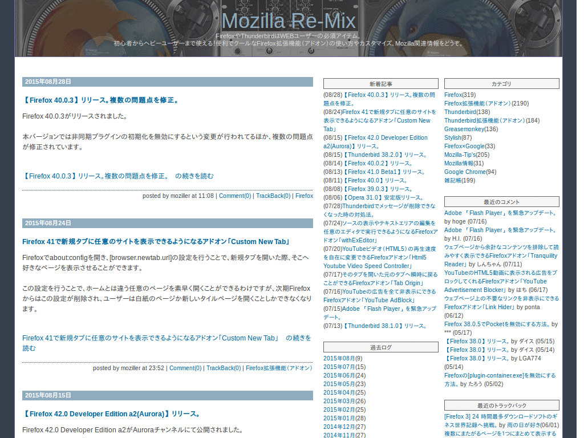The height and width of the screenshot is (438, 584).
Task: Select the 過去ログ sidebar heading
Action: pyautogui.click(x=380, y=347)
